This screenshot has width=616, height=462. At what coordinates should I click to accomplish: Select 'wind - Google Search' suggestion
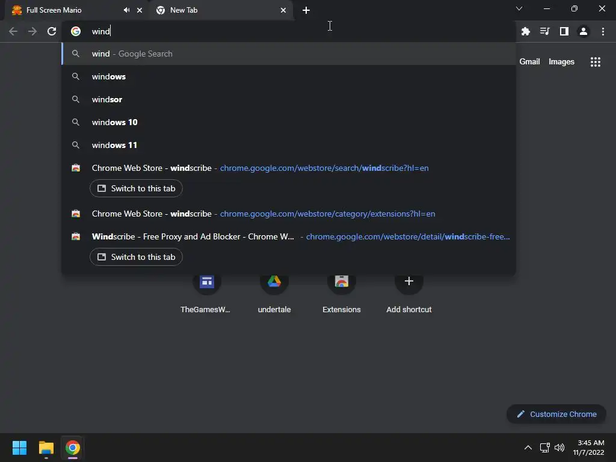[289, 54]
